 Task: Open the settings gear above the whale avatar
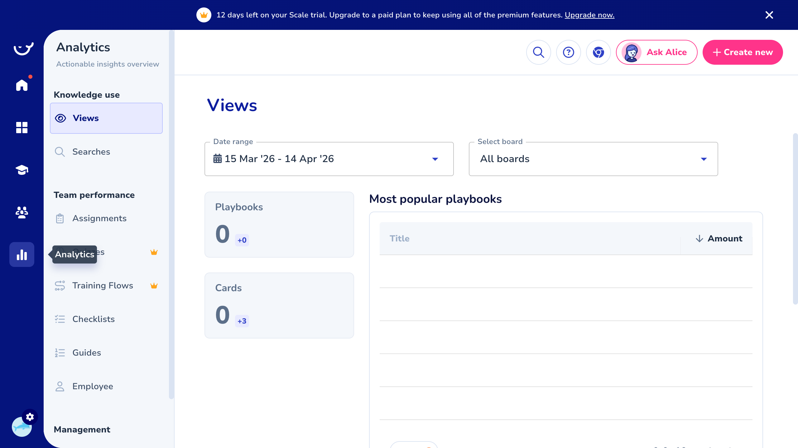[30, 417]
